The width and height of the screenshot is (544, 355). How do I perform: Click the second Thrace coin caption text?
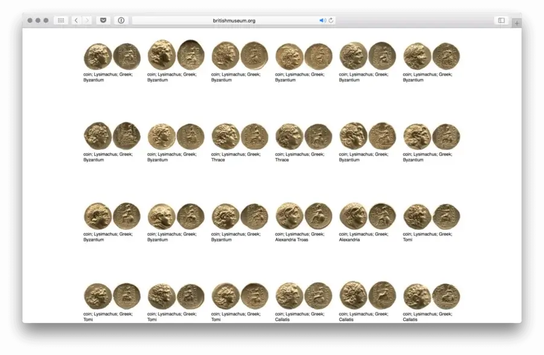click(282, 160)
